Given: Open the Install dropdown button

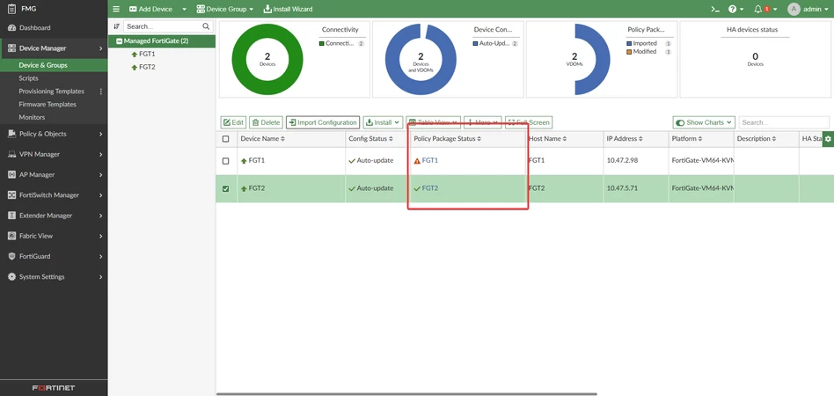Looking at the screenshot, I should pos(383,122).
